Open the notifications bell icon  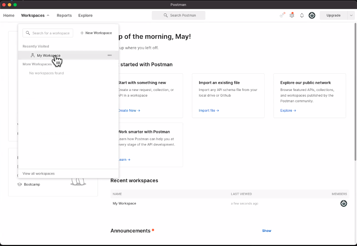click(302, 16)
